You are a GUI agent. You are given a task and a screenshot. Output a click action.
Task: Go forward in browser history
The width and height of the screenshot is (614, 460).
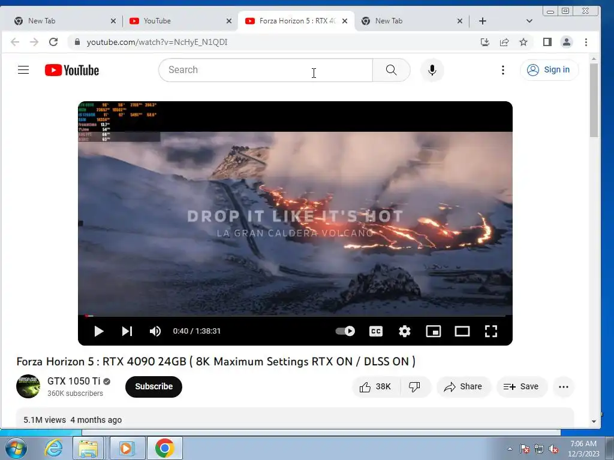34,43
